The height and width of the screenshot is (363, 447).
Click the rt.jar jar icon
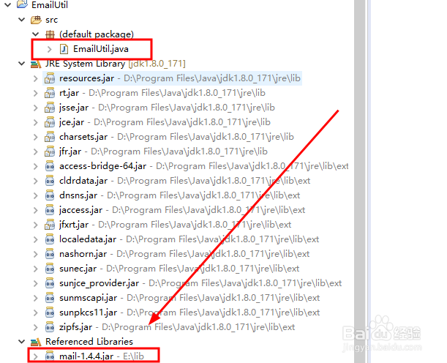point(50,93)
